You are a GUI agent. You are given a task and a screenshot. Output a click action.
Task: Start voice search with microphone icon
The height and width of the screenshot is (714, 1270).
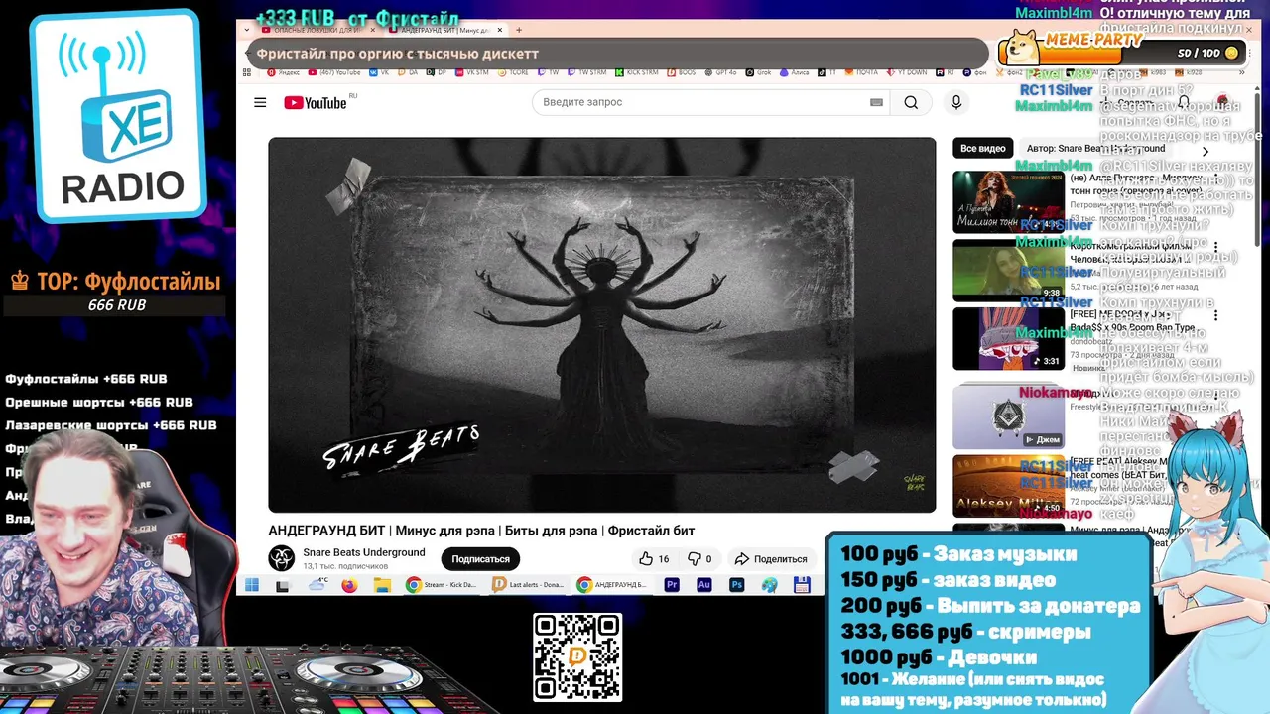point(956,102)
